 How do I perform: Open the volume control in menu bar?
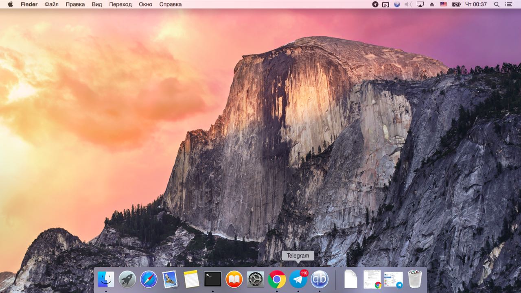408,4
